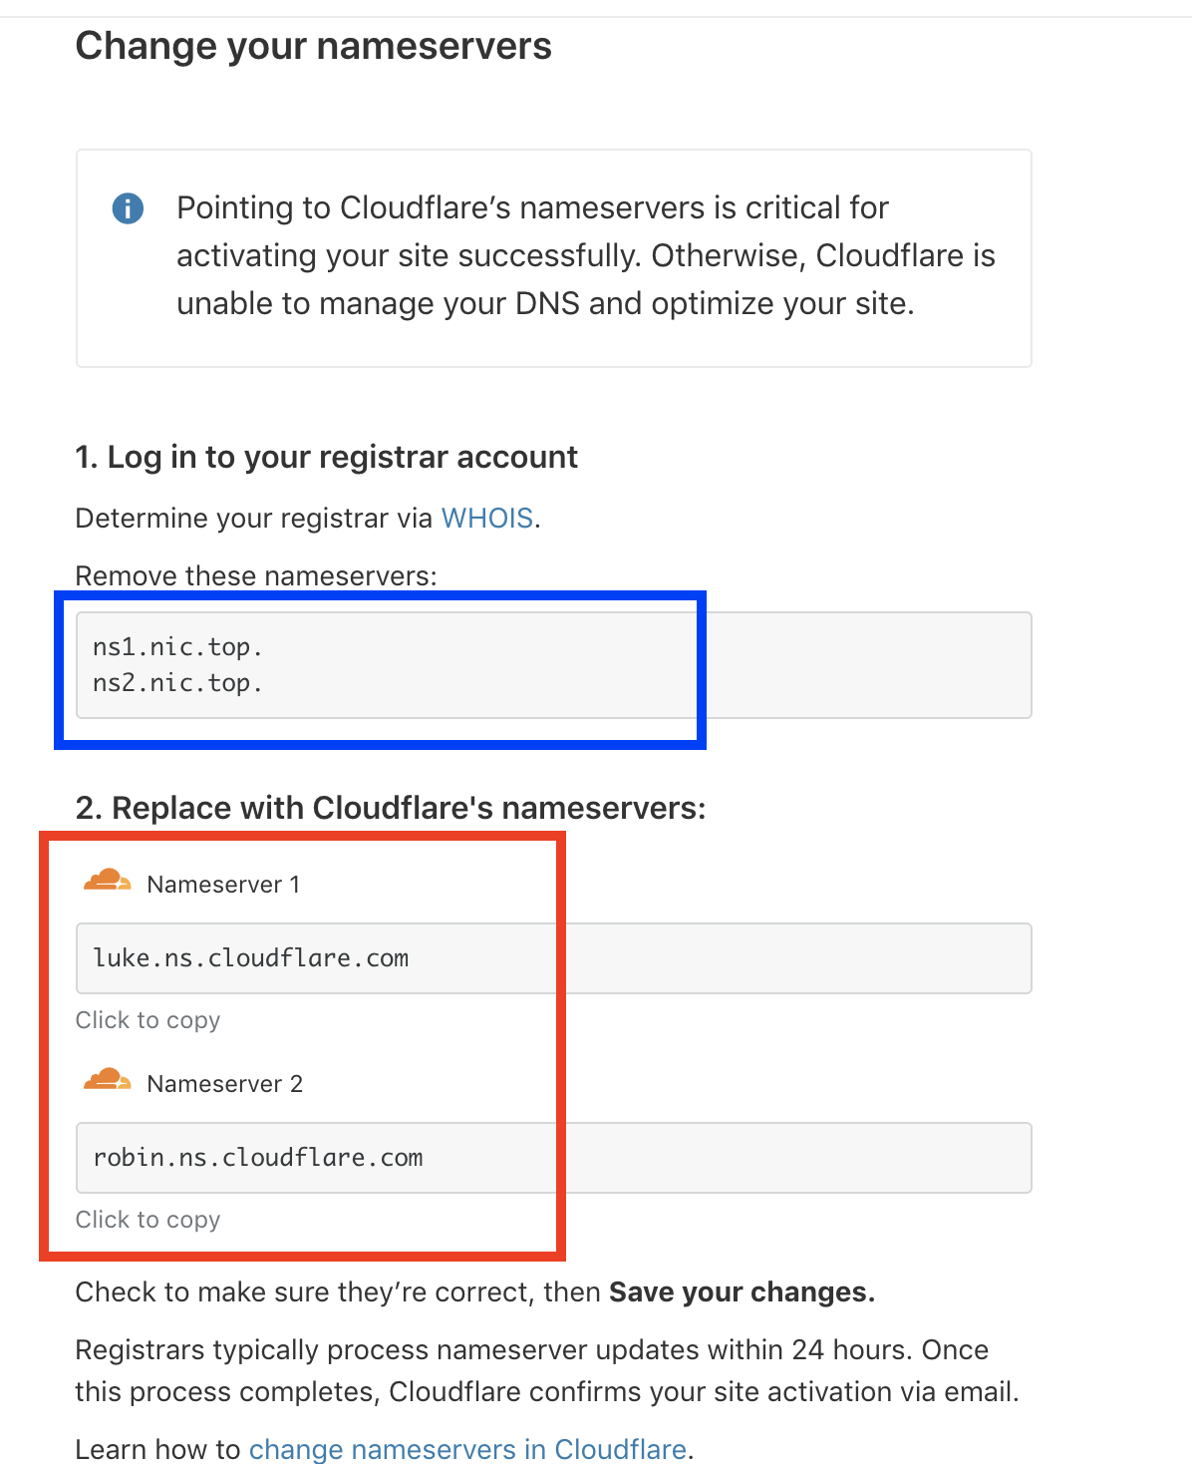Click the Log in to your registrar account heading
Image resolution: width=1192 pixels, height=1464 pixels.
tap(327, 457)
